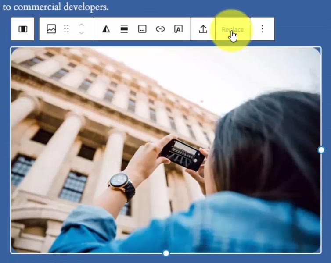Viewport: 331px width, 263px height.
Task: Insert a link on the image
Action: (160, 29)
